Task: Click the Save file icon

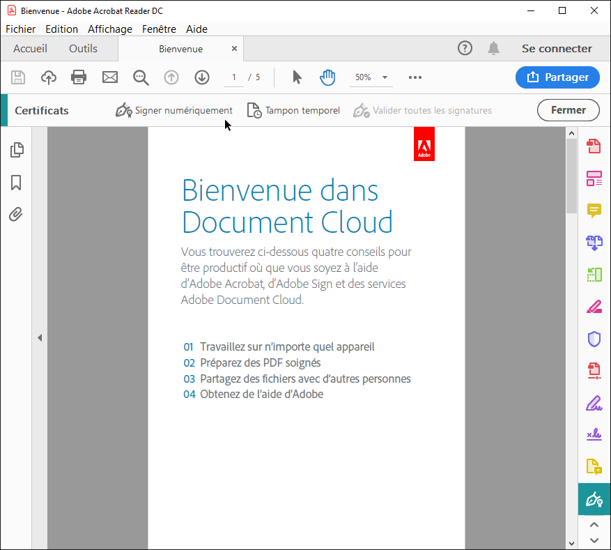Action: 18,77
